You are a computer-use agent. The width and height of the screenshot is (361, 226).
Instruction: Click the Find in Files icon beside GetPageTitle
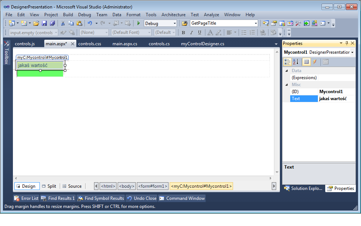coord(185,23)
